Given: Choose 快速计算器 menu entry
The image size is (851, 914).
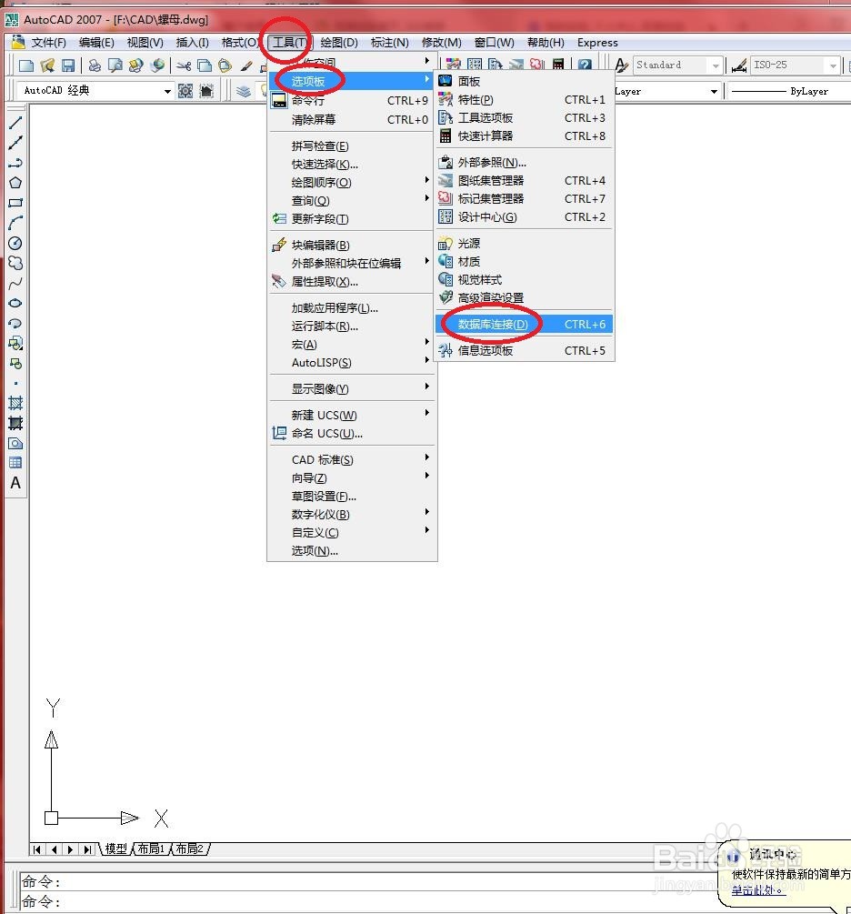Looking at the screenshot, I should click(x=524, y=136).
